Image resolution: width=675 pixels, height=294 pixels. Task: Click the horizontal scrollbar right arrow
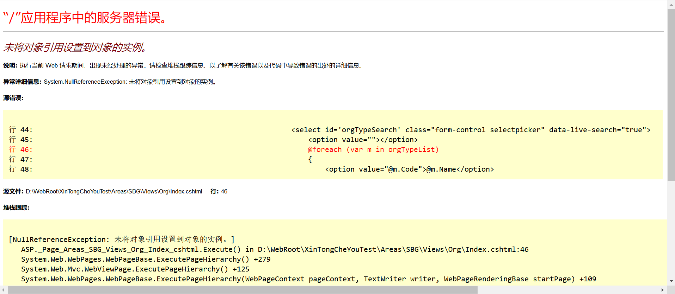coord(663,290)
